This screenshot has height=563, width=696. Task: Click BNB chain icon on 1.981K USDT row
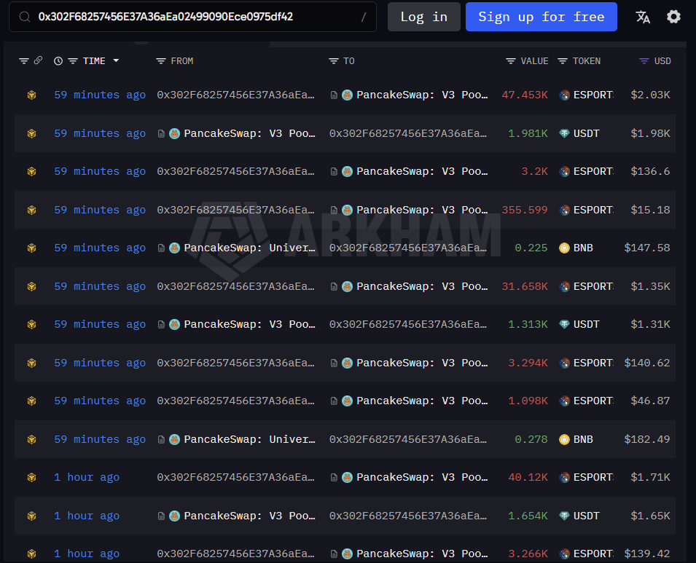31,133
